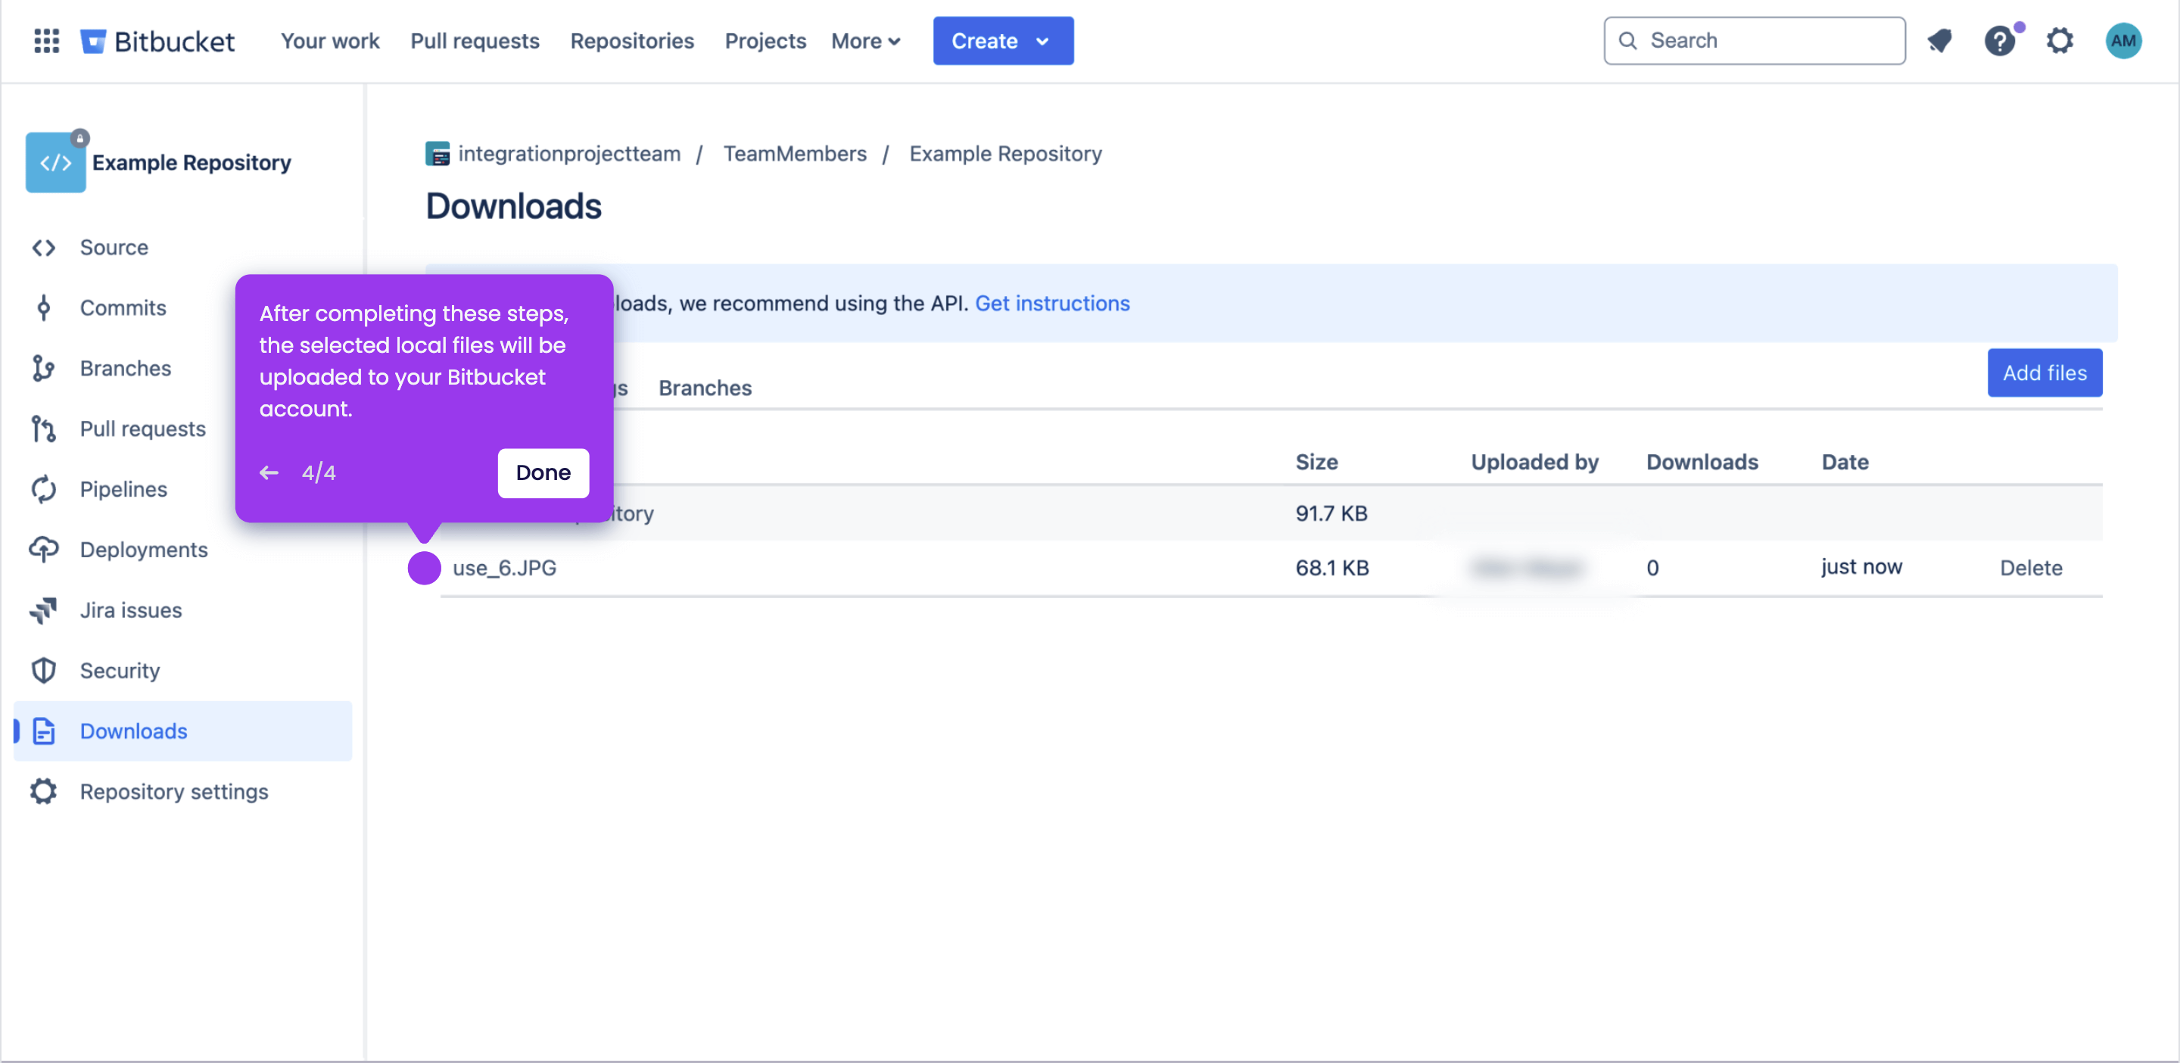2180x1063 pixels.
Task: Open the Create dropdown
Action: click(1003, 41)
